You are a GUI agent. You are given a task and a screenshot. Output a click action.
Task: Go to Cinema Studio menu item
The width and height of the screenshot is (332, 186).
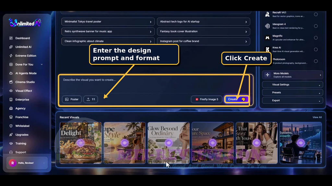(25, 82)
